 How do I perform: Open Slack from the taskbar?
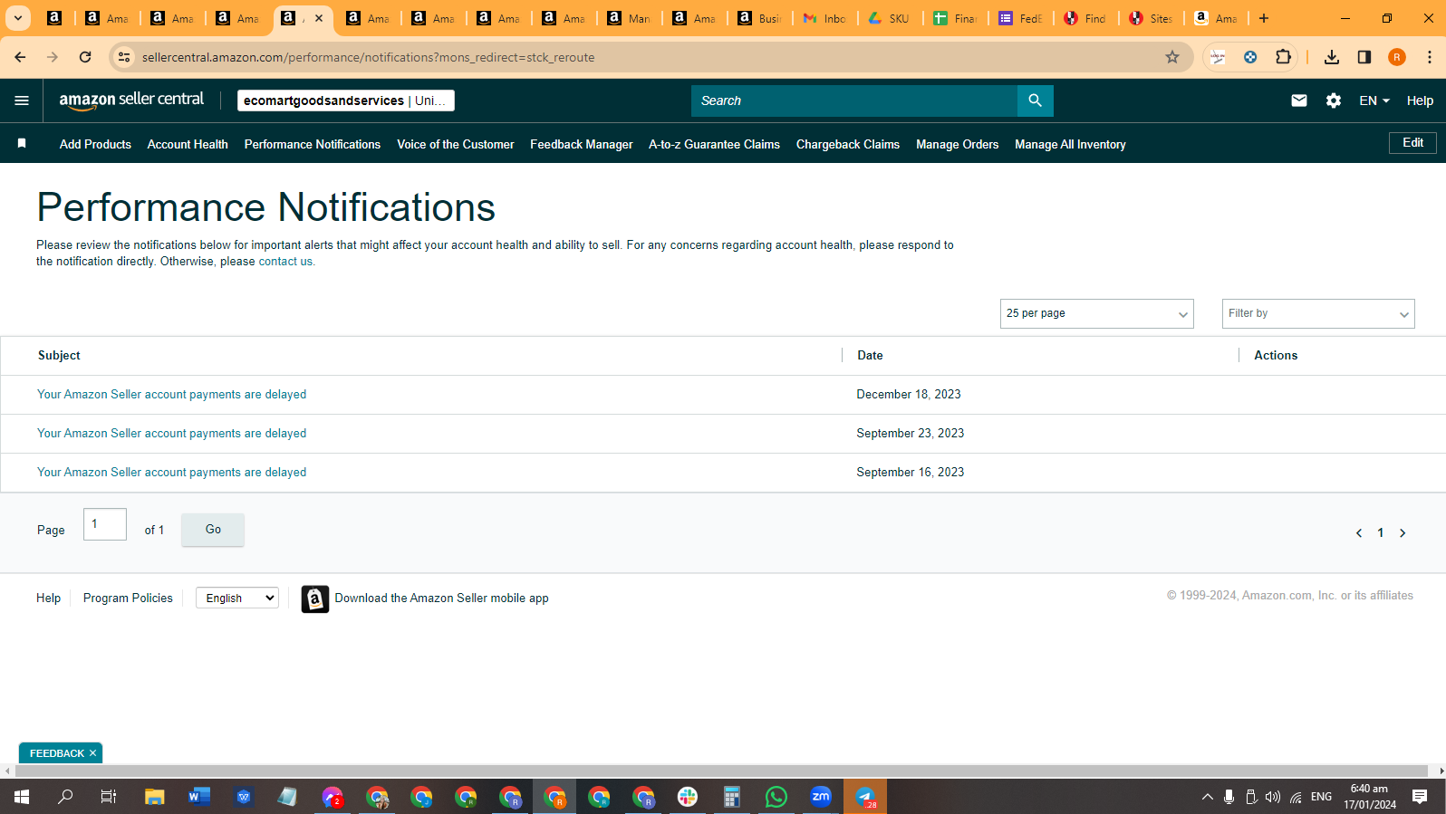pos(688,797)
